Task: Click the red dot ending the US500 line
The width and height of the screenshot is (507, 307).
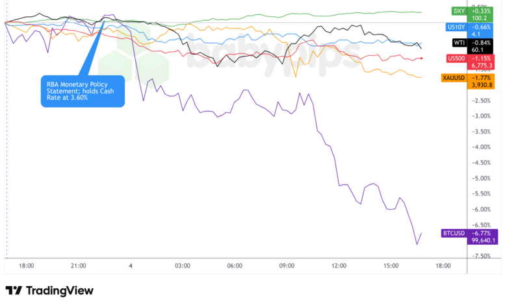Action: 422,58
